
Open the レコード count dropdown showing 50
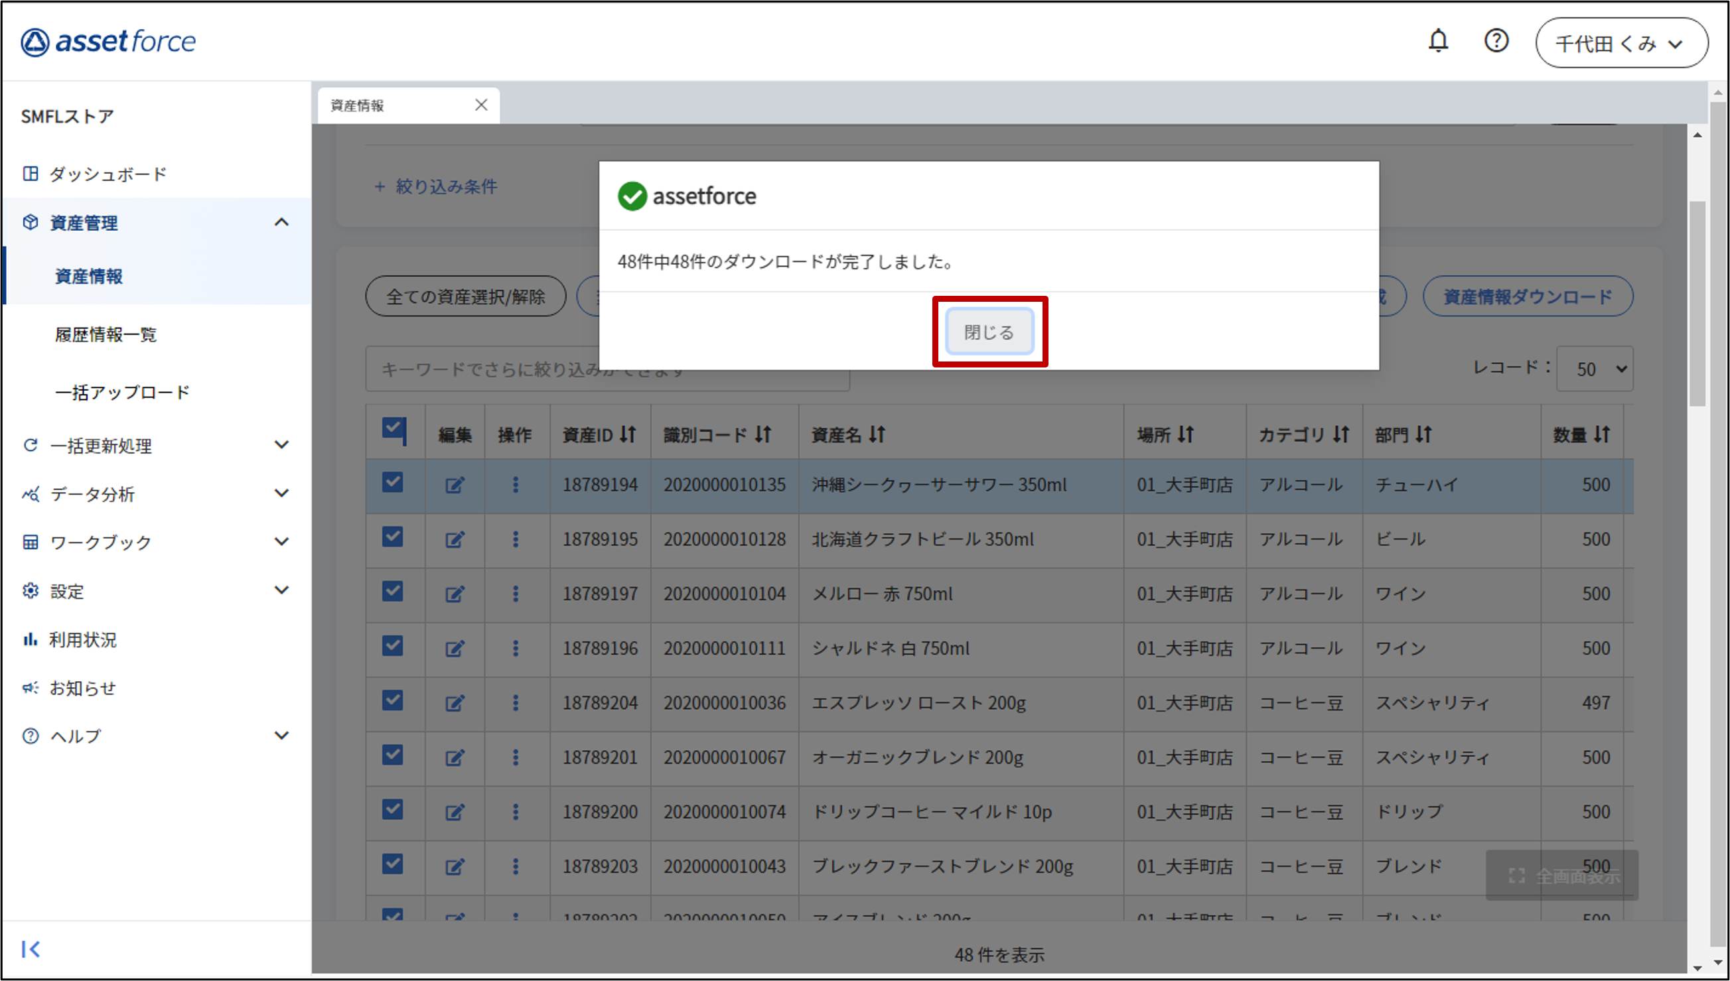click(x=1594, y=369)
